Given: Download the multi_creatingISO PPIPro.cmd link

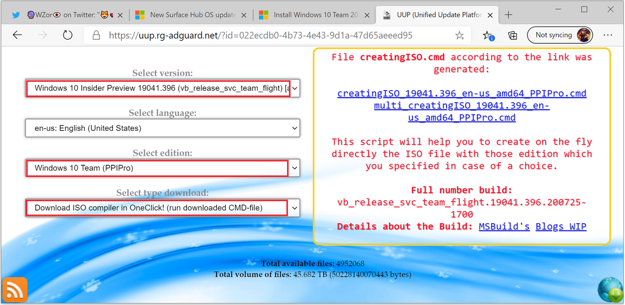Looking at the screenshot, I should (462, 112).
